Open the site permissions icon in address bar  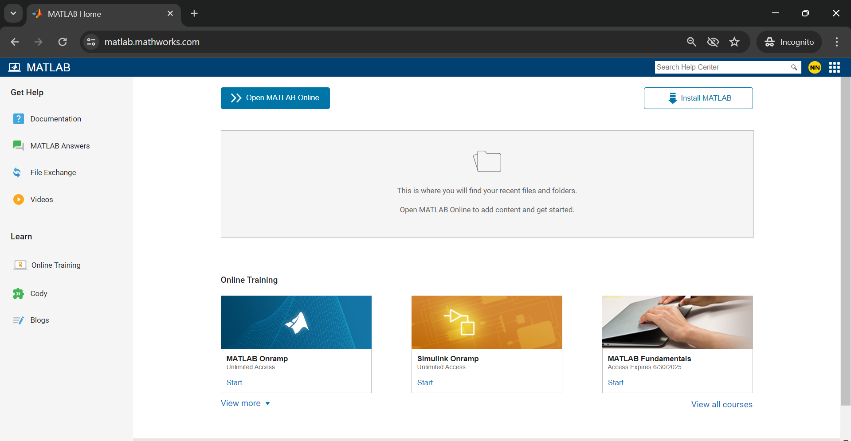[90, 42]
